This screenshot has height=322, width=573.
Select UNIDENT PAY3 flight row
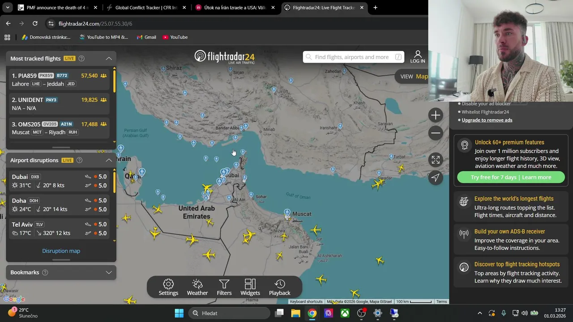click(x=60, y=104)
